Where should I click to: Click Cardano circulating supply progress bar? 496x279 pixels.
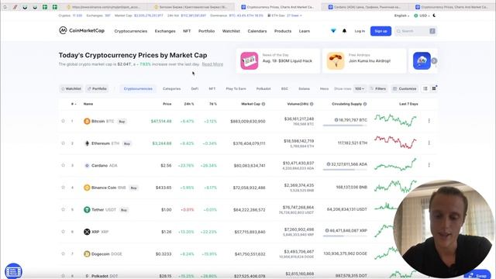click(x=345, y=170)
